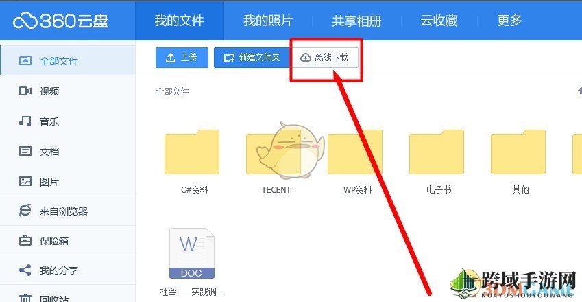Select the 音乐 music note icon
This screenshot has height=302, width=582.
click(x=25, y=121)
